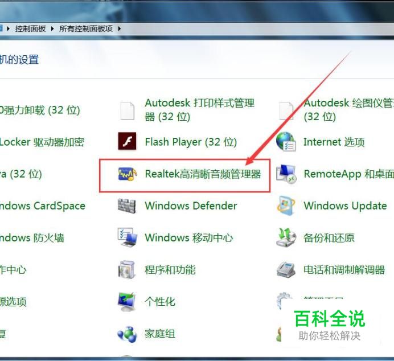Expand breadcrumb arrow before 控制面板
This screenshot has width=394, height=361.
[8, 28]
